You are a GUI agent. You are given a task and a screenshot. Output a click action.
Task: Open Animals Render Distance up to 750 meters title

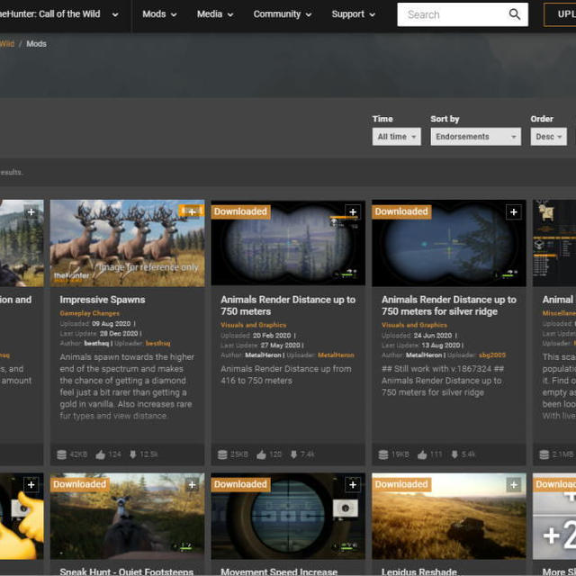(288, 306)
